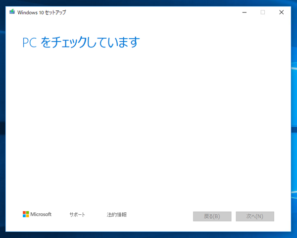This screenshot has width=297, height=238.
Task: Open the サポート link
Action: [x=77, y=215]
